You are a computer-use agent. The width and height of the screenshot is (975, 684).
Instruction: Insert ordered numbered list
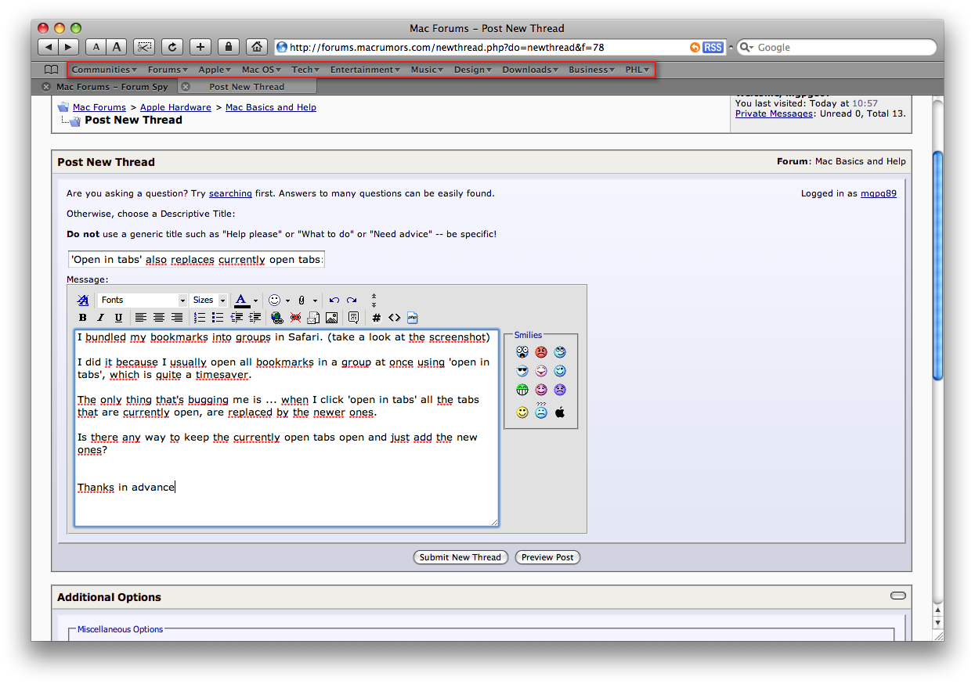point(200,318)
